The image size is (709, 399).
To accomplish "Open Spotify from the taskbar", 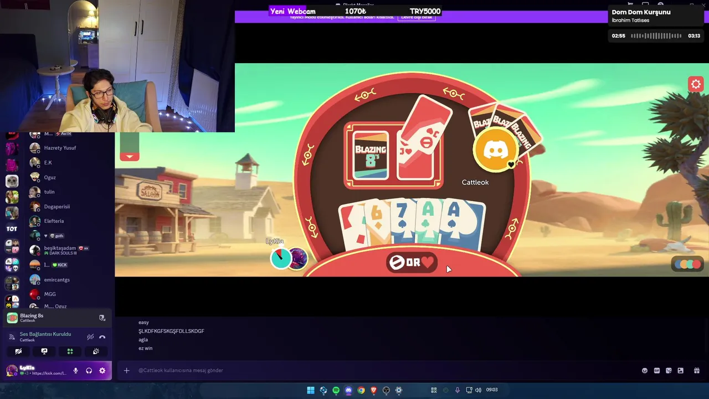I will click(x=336, y=390).
